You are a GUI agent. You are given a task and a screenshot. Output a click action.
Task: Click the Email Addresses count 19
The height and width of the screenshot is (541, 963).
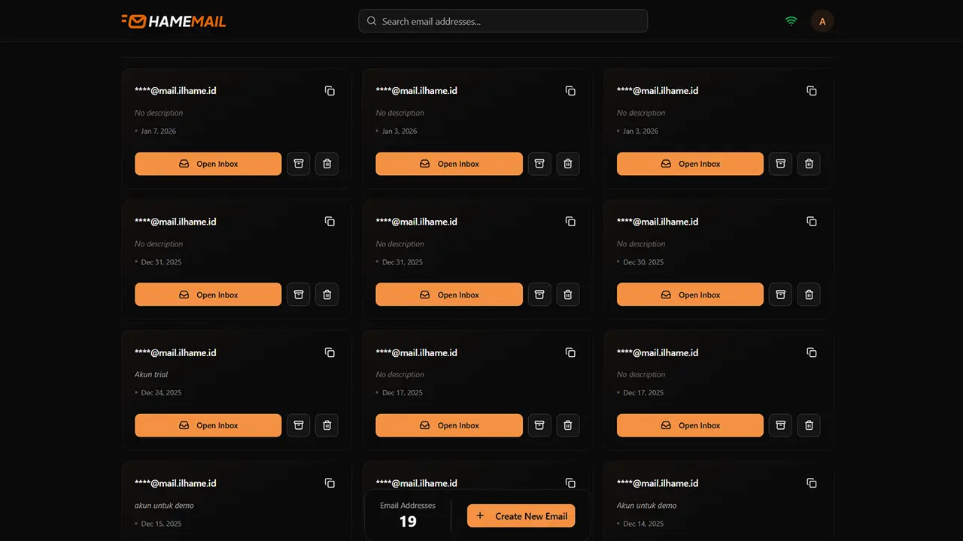pos(408,520)
